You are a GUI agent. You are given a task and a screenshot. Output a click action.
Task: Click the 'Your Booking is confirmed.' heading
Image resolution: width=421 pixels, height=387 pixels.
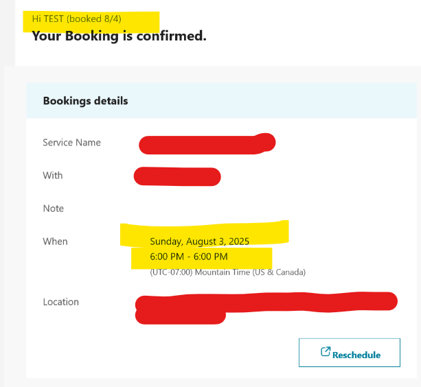[120, 36]
